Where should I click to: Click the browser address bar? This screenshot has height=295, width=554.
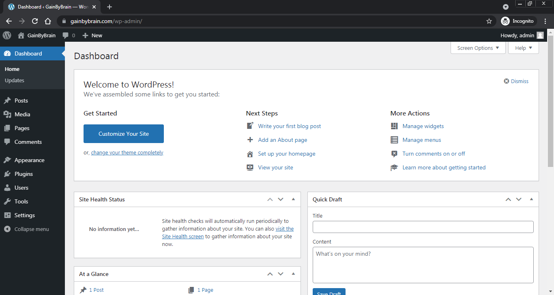[x=276, y=21]
